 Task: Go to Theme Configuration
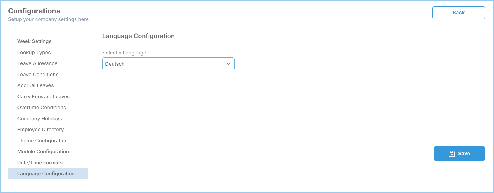coord(43,141)
